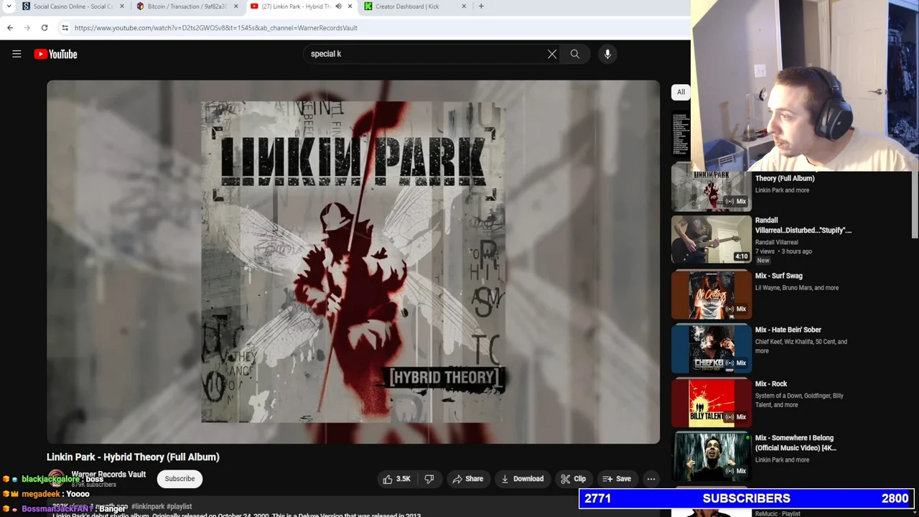Open Mix - Hate Bein' Sober title
This screenshot has width=919, height=517.
788,330
